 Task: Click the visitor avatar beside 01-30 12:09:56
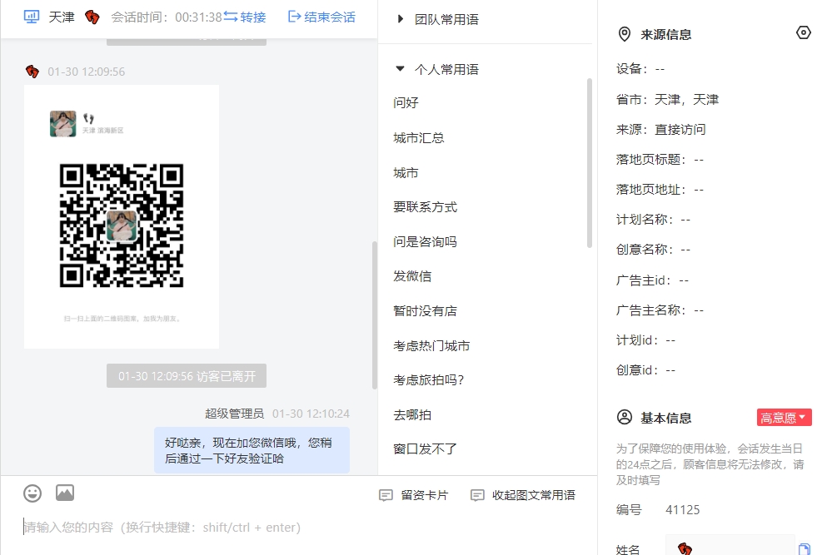click(x=32, y=72)
